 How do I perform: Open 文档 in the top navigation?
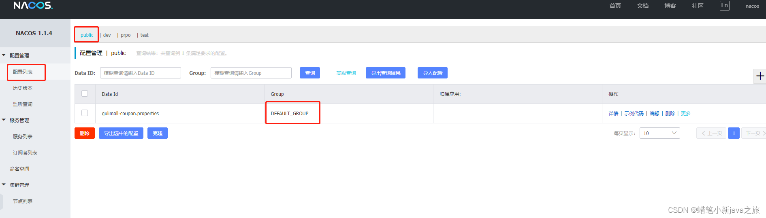point(642,6)
